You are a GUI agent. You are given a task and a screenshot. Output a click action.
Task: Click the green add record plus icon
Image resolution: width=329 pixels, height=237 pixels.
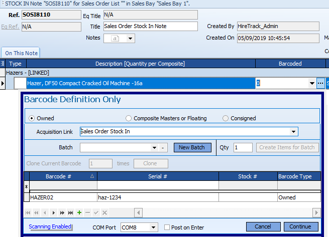coord(79,212)
